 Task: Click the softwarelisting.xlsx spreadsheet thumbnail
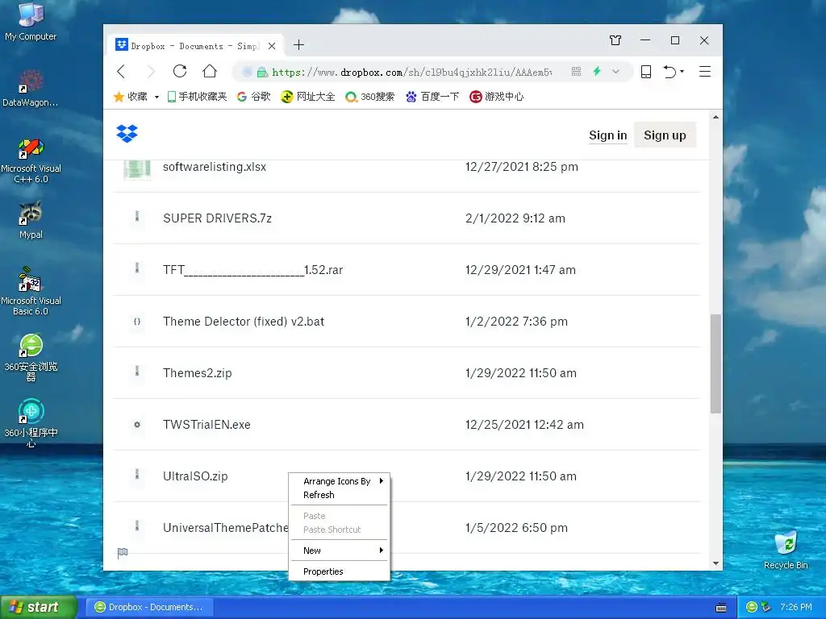137,169
